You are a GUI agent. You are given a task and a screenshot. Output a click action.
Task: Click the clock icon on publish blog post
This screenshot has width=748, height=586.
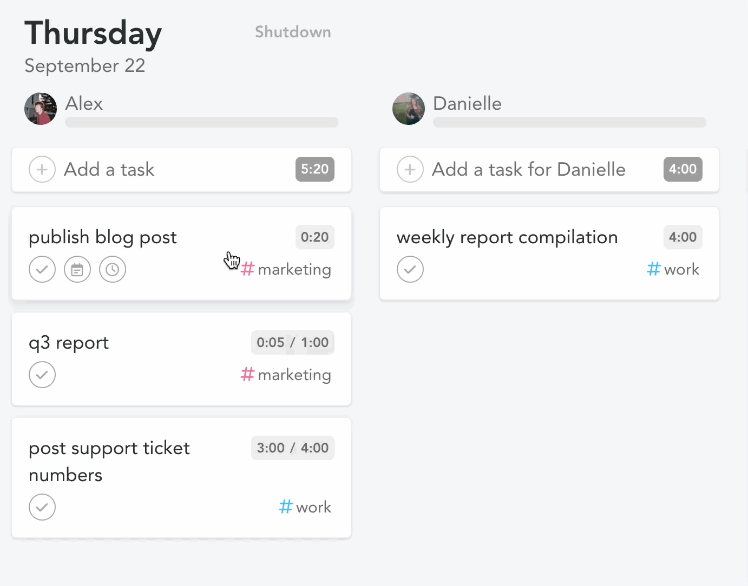coord(113,270)
